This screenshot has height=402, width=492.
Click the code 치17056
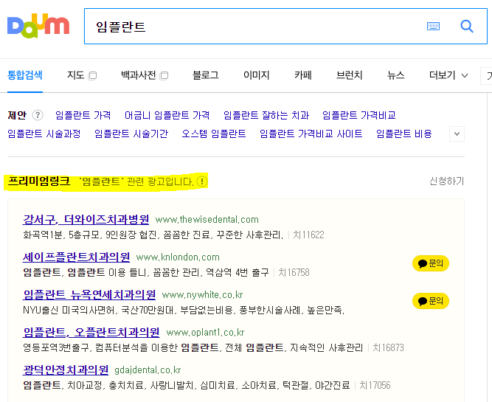click(x=375, y=385)
